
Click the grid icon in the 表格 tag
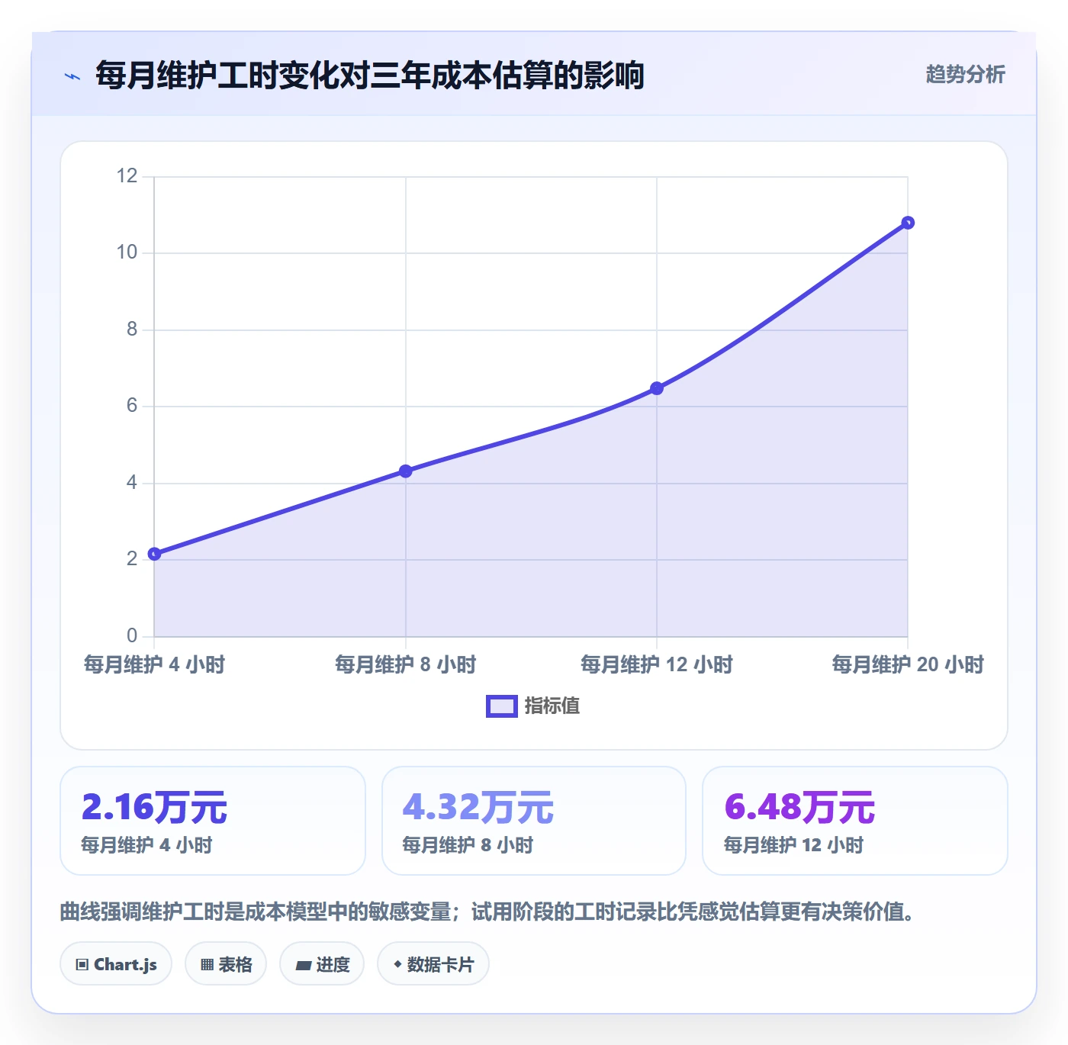(207, 965)
